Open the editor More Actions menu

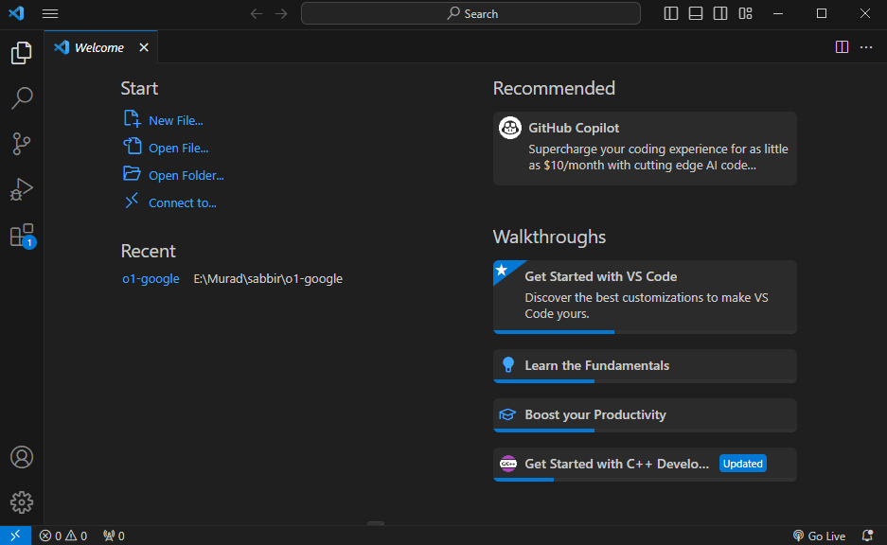pos(866,47)
